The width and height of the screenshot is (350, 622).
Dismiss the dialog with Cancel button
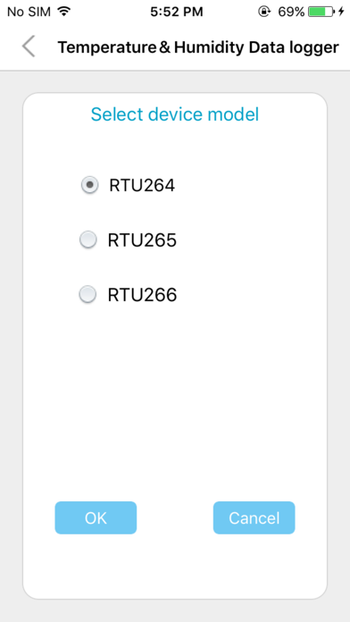pos(254,517)
